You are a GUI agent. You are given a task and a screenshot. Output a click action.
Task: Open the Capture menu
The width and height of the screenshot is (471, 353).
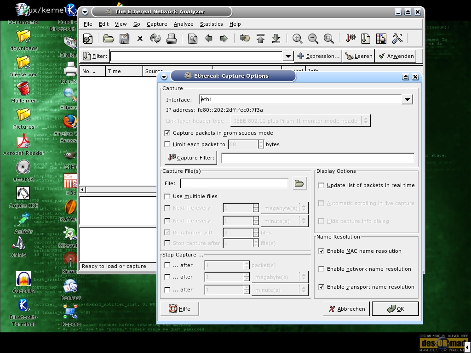[157, 24]
